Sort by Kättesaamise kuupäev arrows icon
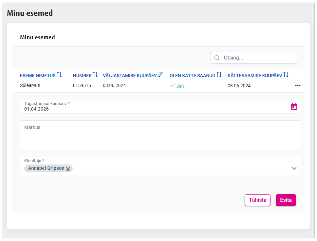The height and width of the screenshot is (241, 317). point(286,75)
